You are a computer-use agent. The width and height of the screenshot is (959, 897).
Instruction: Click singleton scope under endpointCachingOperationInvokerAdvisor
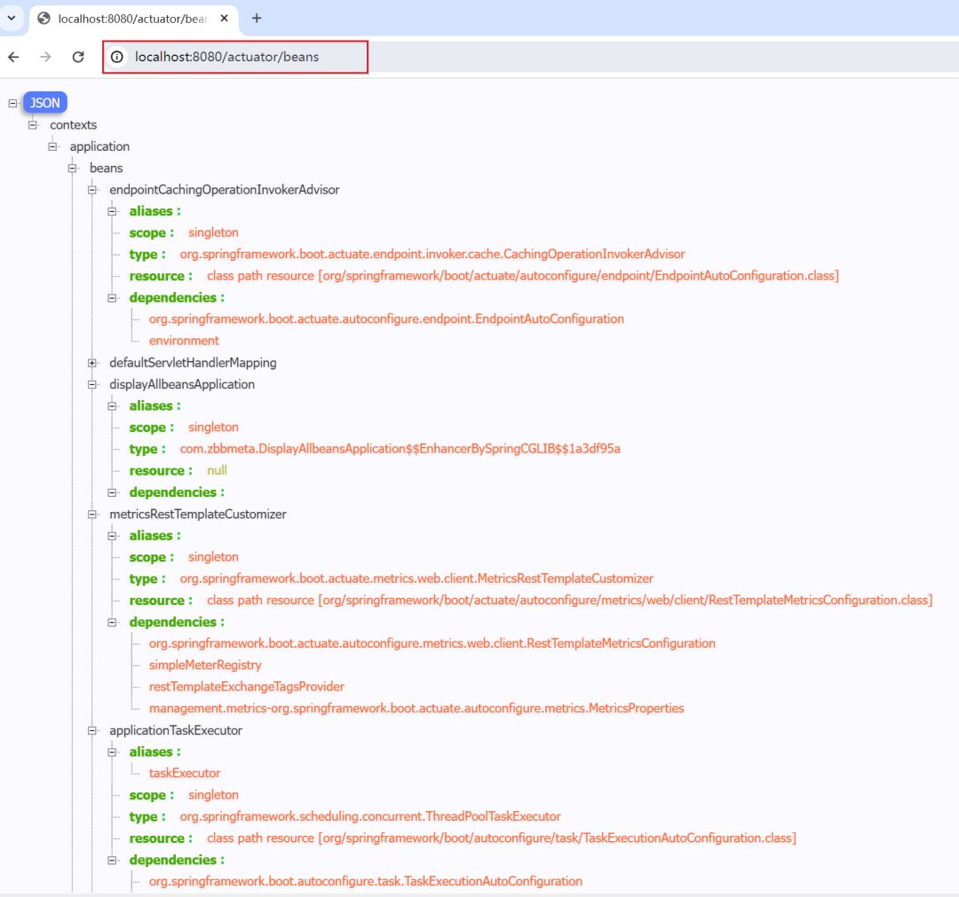pyautogui.click(x=213, y=232)
